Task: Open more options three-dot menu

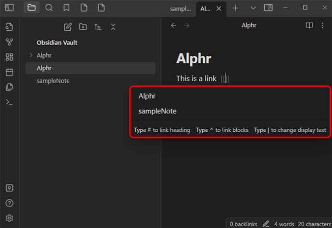Action: (322, 25)
